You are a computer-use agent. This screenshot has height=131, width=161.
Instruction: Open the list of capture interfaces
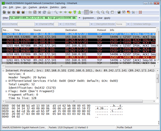point(4,12)
